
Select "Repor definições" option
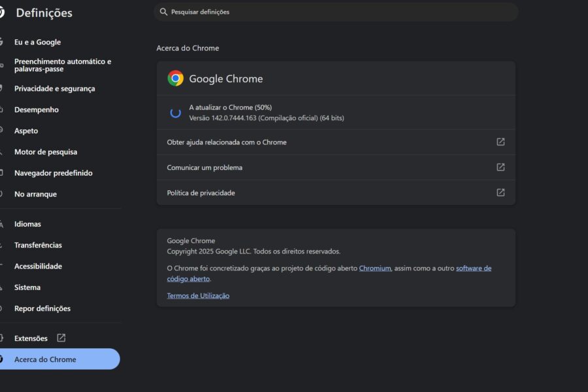click(x=42, y=308)
